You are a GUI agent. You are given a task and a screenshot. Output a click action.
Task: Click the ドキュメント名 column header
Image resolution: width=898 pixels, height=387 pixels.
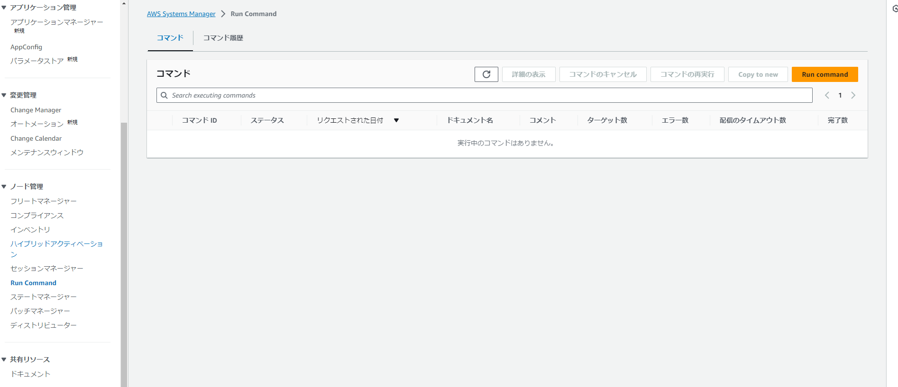470,120
